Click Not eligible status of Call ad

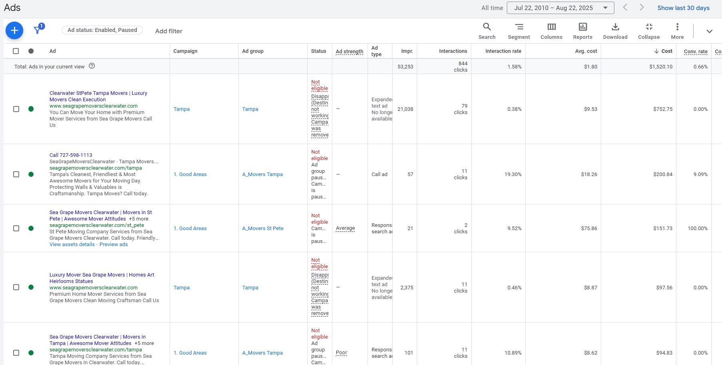coord(319,155)
